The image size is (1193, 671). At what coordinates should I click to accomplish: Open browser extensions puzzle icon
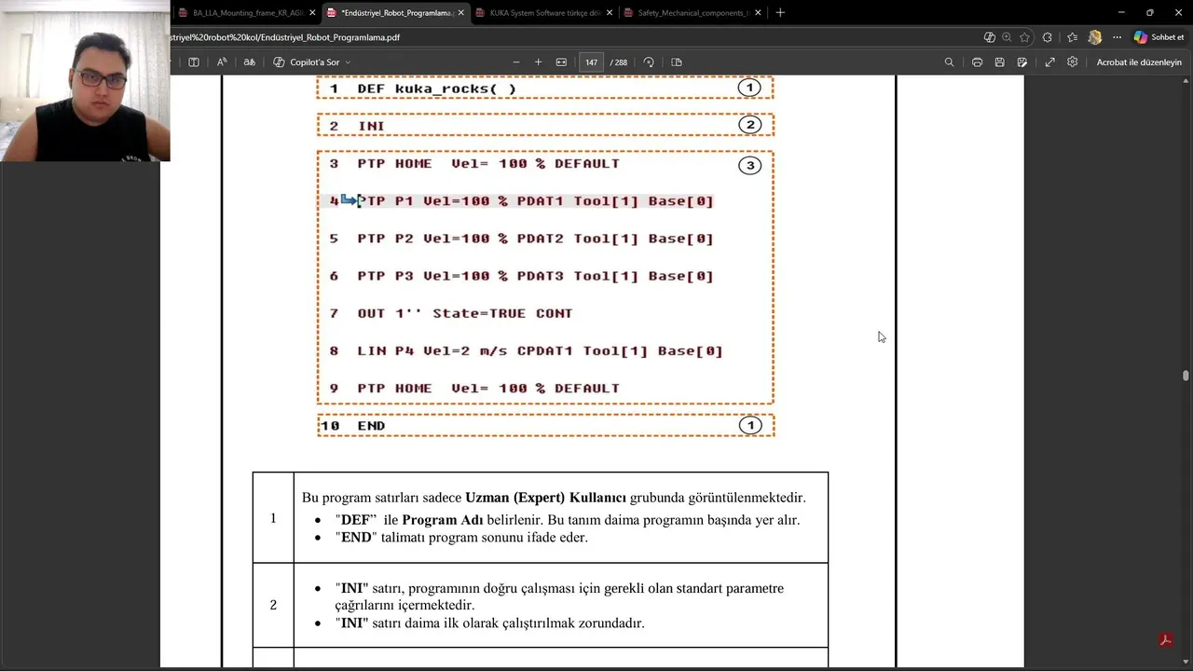(x=1048, y=37)
